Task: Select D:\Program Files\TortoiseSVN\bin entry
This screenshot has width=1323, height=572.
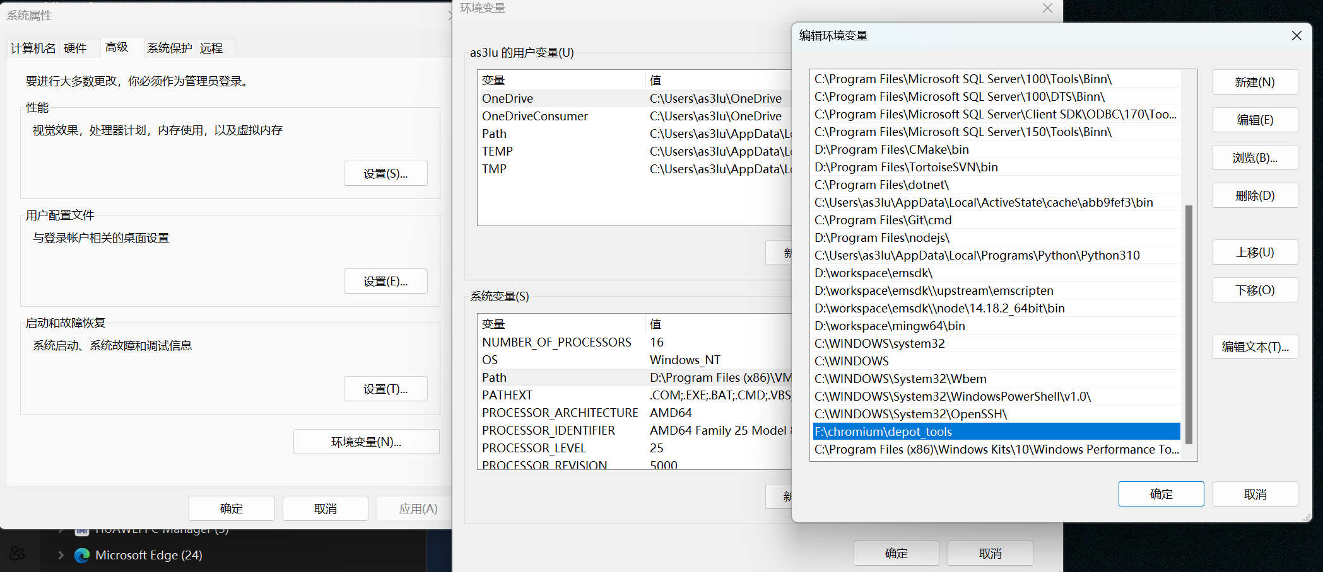Action: (997, 167)
